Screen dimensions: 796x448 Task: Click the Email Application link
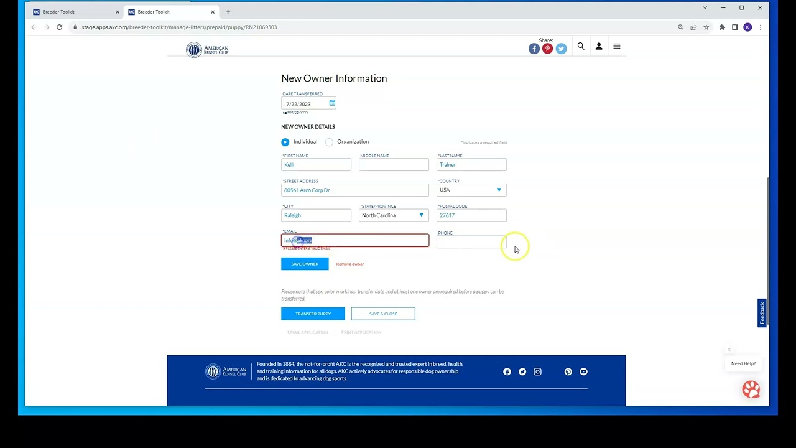308,332
